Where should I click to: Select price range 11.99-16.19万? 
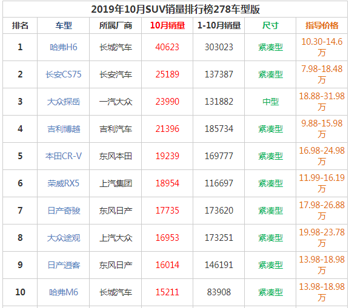(x=322, y=183)
